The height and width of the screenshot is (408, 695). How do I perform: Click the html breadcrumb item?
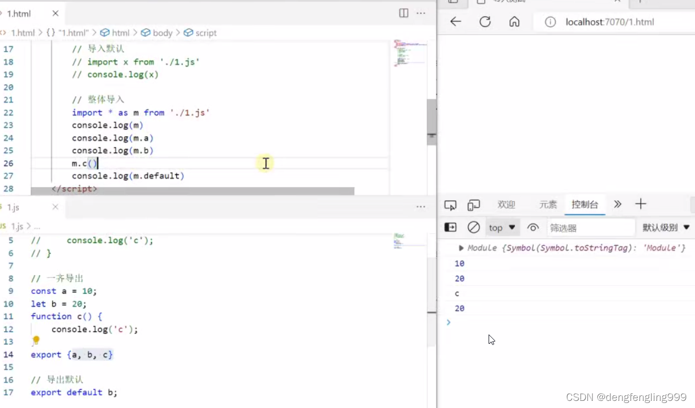[x=115, y=33]
